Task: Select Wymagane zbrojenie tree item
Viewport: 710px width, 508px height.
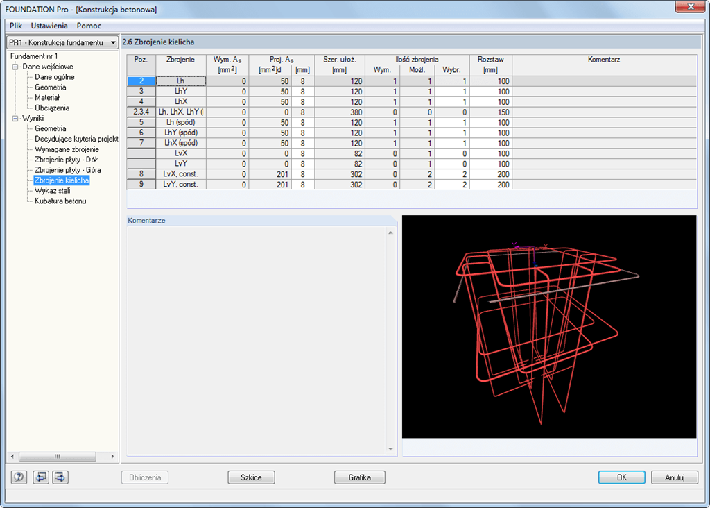Action: click(x=67, y=149)
